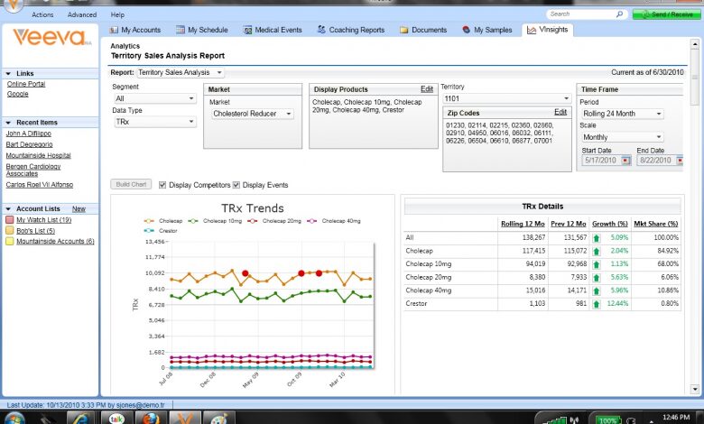The height and width of the screenshot is (424, 704).
Task: Open the My Schedule tab
Action: coord(202,30)
